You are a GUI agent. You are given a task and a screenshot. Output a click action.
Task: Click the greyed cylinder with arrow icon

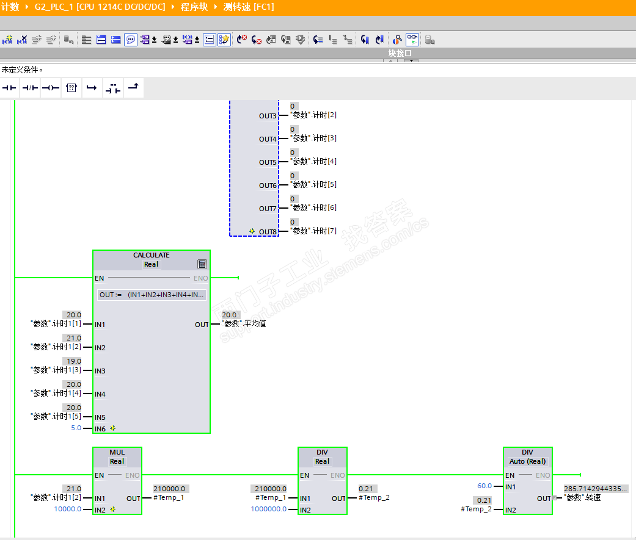coord(68,40)
